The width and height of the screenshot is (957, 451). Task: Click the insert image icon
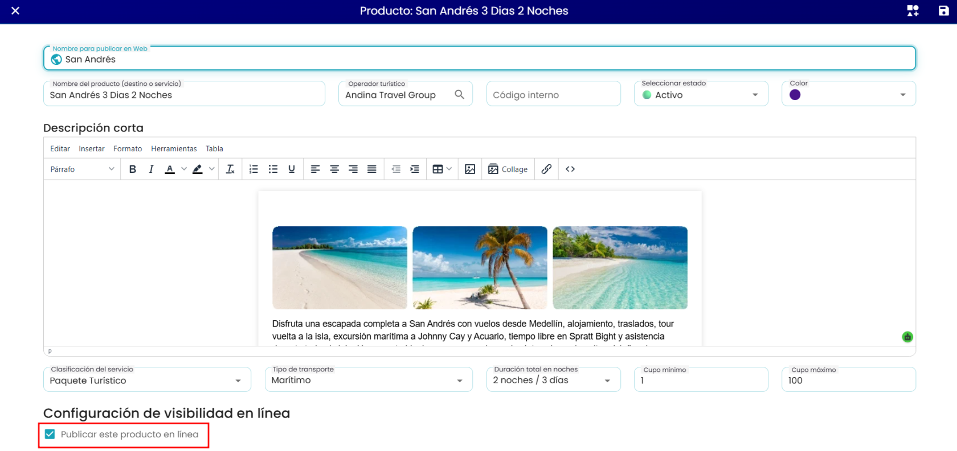pos(470,169)
